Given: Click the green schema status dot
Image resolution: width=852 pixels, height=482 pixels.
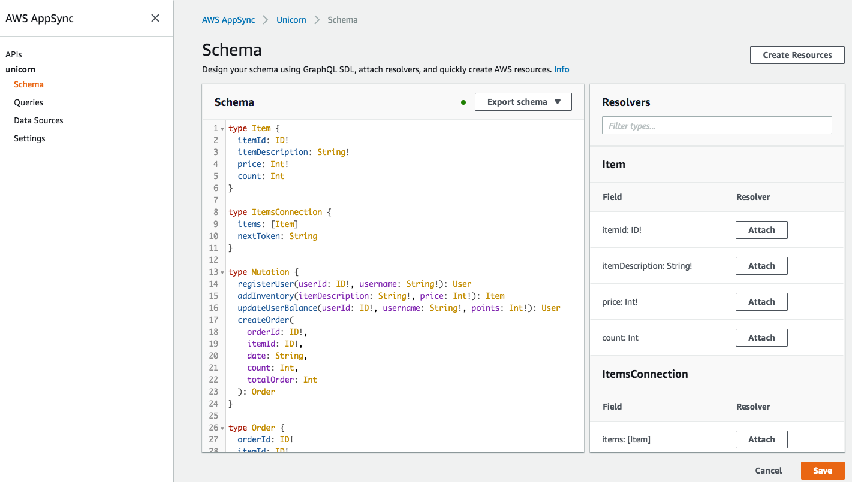Looking at the screenshot, I should [x=463, y=102].
